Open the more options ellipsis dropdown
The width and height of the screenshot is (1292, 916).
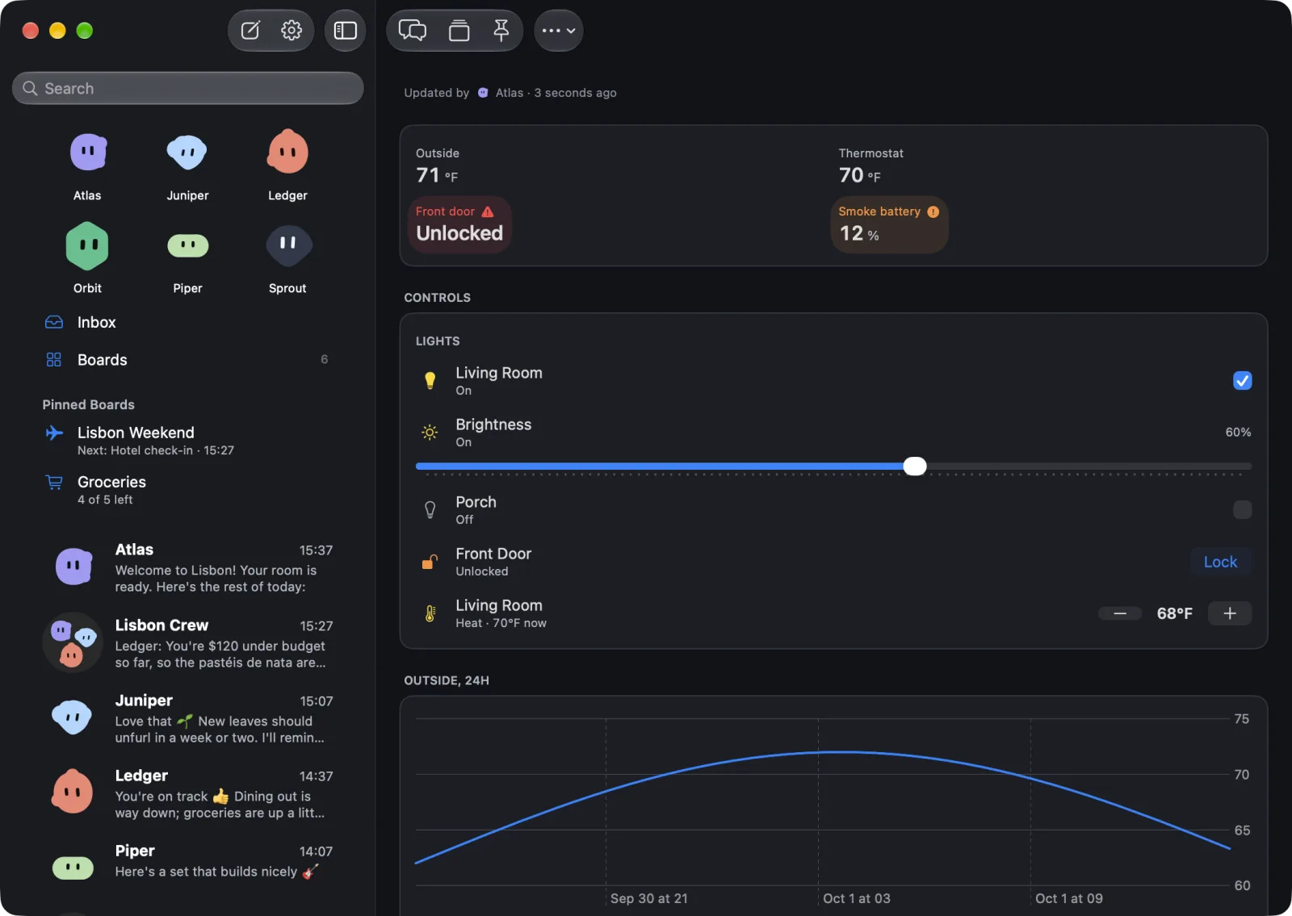coord(559,31)
